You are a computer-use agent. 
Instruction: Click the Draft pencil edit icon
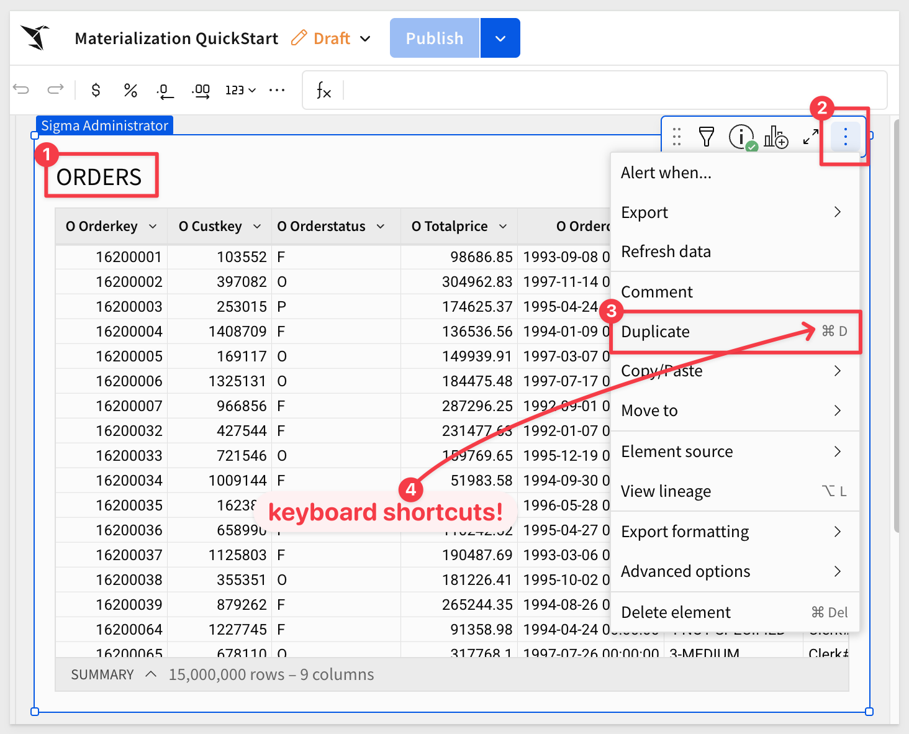pyautogui.click(x=299, y=38)
